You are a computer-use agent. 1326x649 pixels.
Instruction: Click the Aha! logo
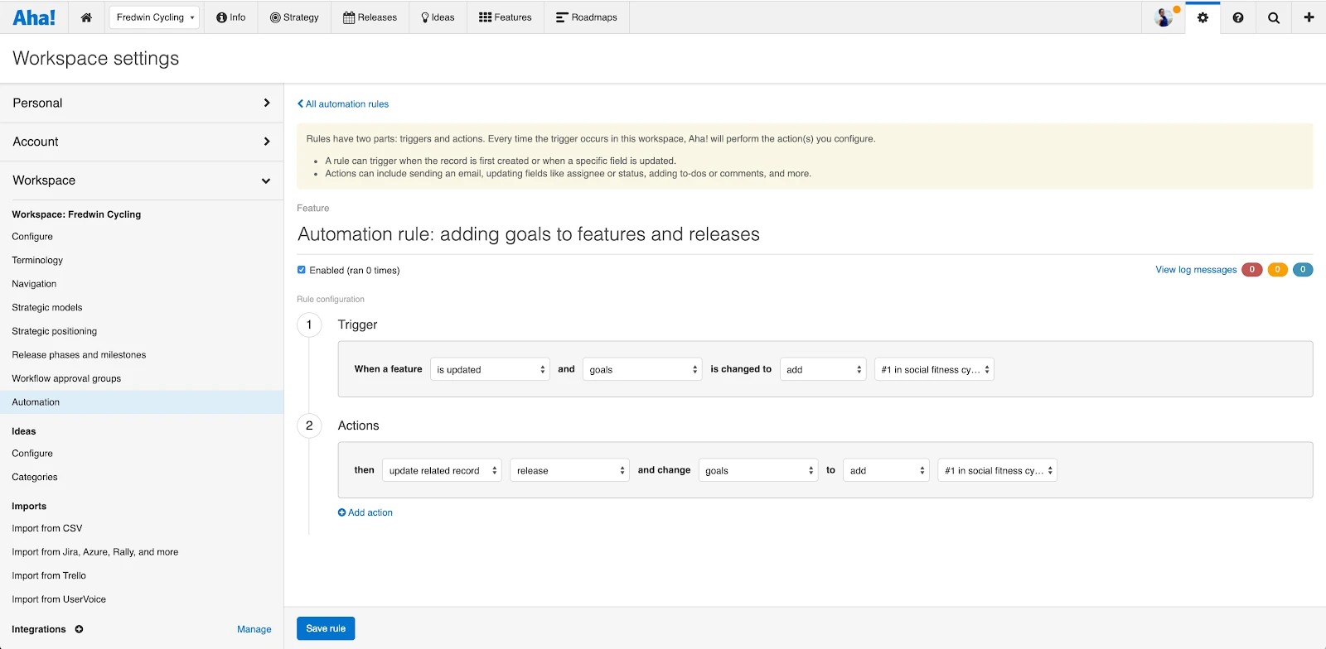pyautogui.click(x=34, y=17)
